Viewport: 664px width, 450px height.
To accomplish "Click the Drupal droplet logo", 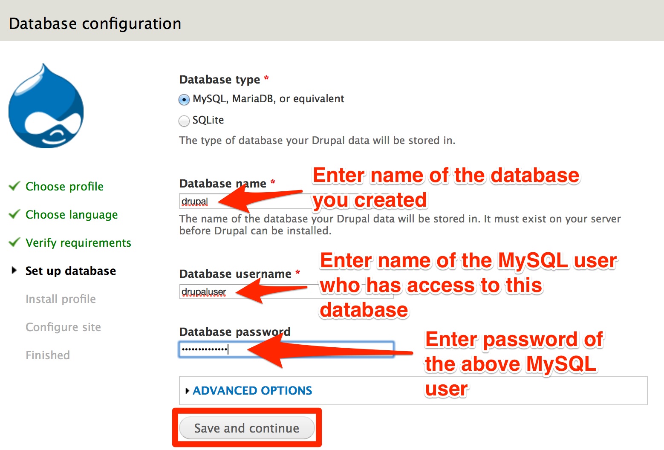I will (x=46, y=105).
